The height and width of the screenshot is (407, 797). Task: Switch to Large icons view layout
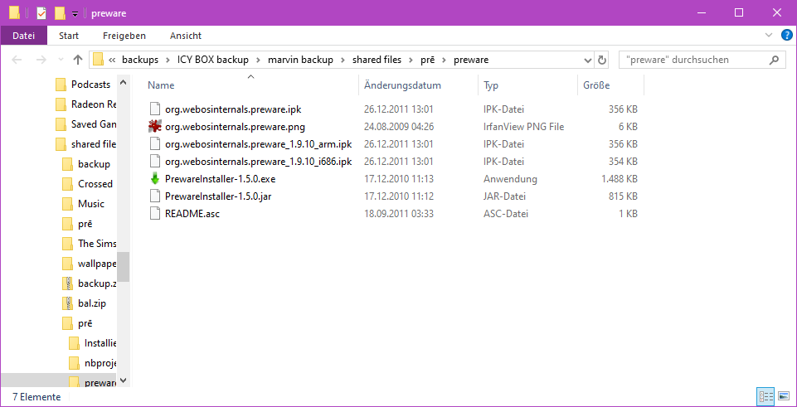[x=783, y=397]
